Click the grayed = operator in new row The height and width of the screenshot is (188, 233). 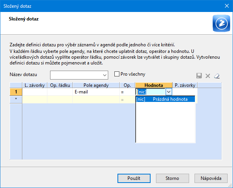127,99
